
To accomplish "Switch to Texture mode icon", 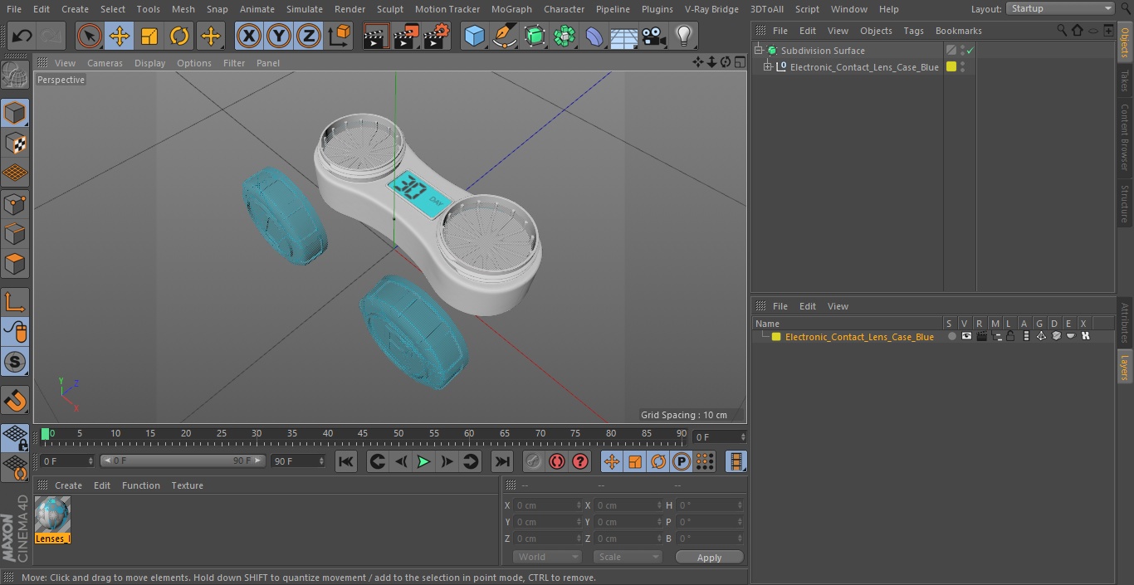I will coord(15,143).
